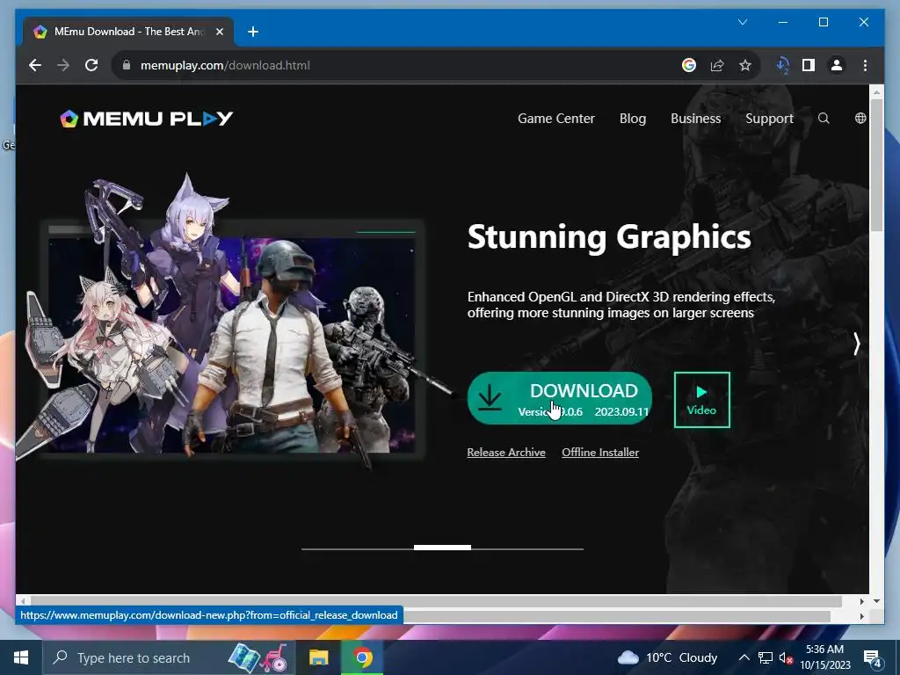Click the carousel slide progress indicator

coord(443,548)
